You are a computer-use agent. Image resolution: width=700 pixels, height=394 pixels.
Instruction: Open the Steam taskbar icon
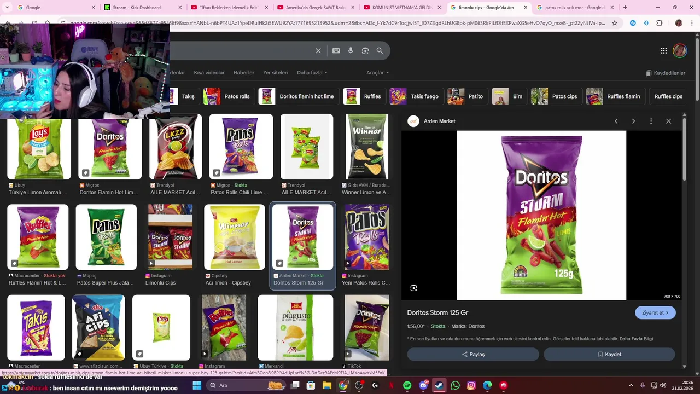pyautogui.click(x=439, y=385)
